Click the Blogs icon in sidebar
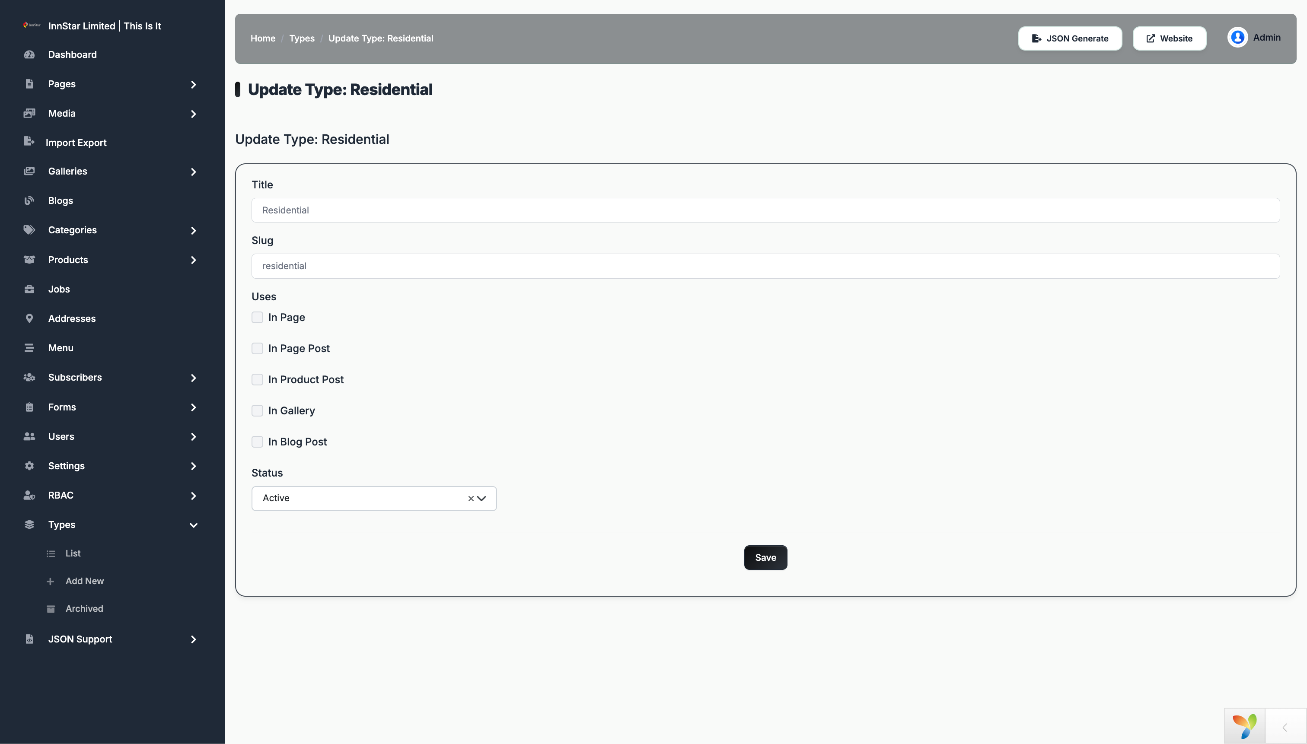This screenshot has width=1307, height=744. [29, 200]
